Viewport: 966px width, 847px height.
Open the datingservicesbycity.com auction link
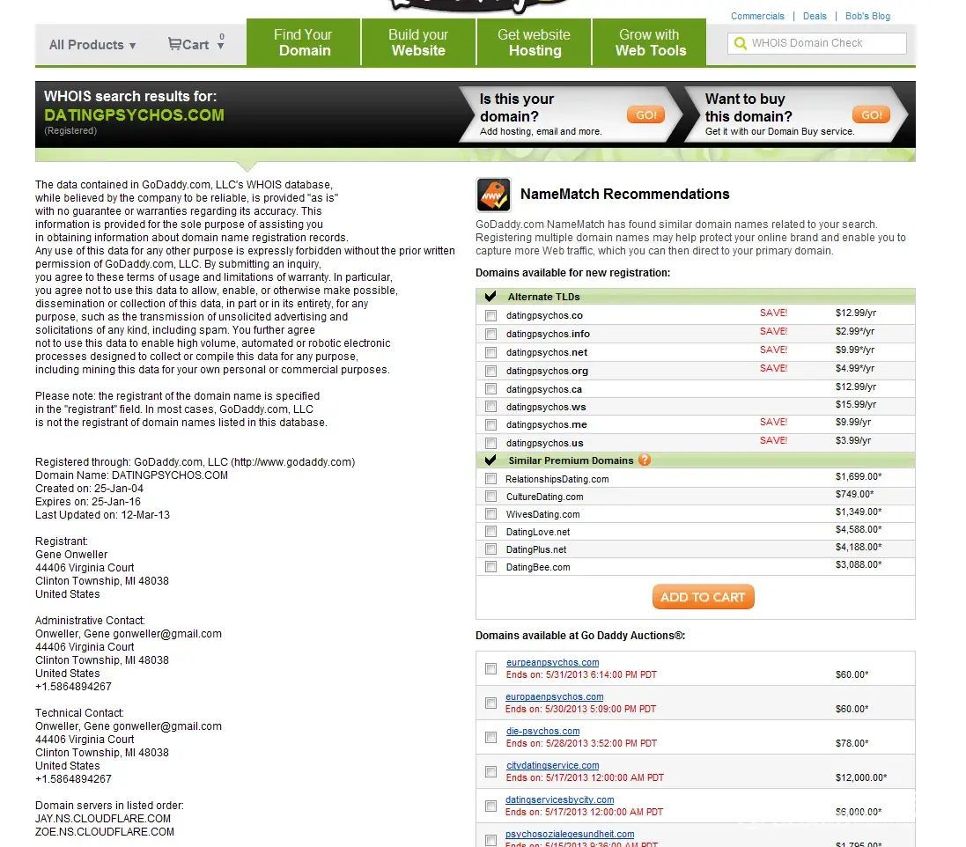pyautogui.click(x=560, y=799)
